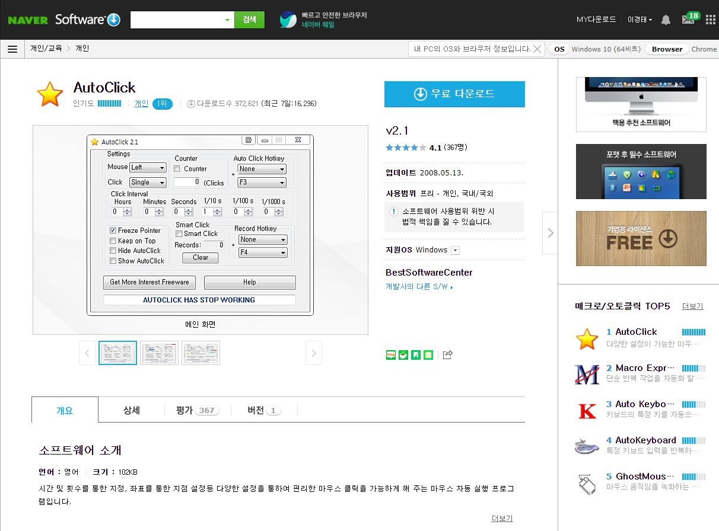
Task: Open 개발사의 다른 S/W link
Action: tap(419, 287)
